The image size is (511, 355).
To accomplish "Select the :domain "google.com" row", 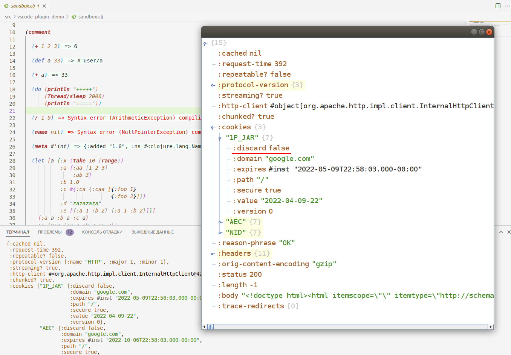I will pos(274,159).
